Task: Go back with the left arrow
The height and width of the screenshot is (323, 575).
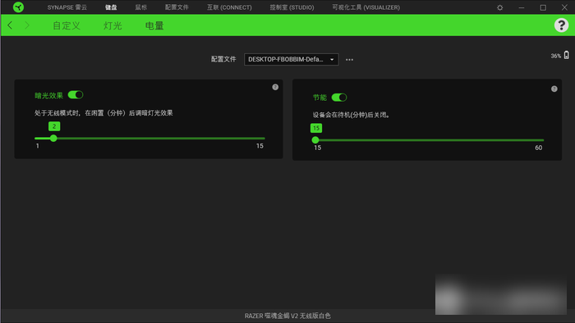Action: [10, 25]
